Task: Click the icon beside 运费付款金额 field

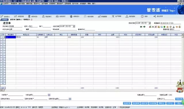Action: (70, 99)
